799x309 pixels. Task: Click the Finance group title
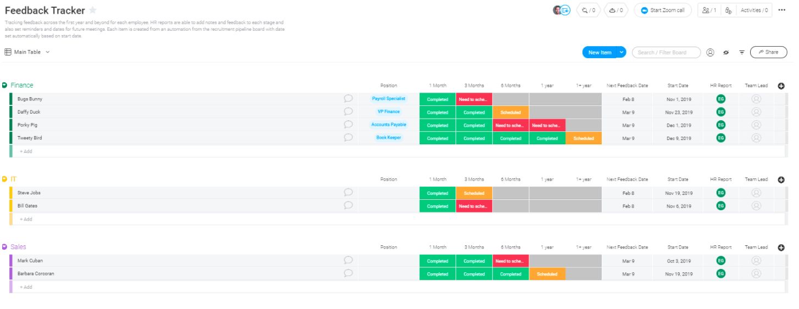22,85
